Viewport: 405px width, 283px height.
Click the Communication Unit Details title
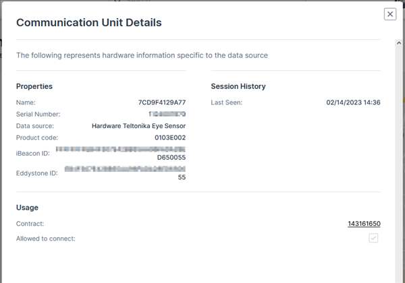pyautogui.click(x=88, y=23)
